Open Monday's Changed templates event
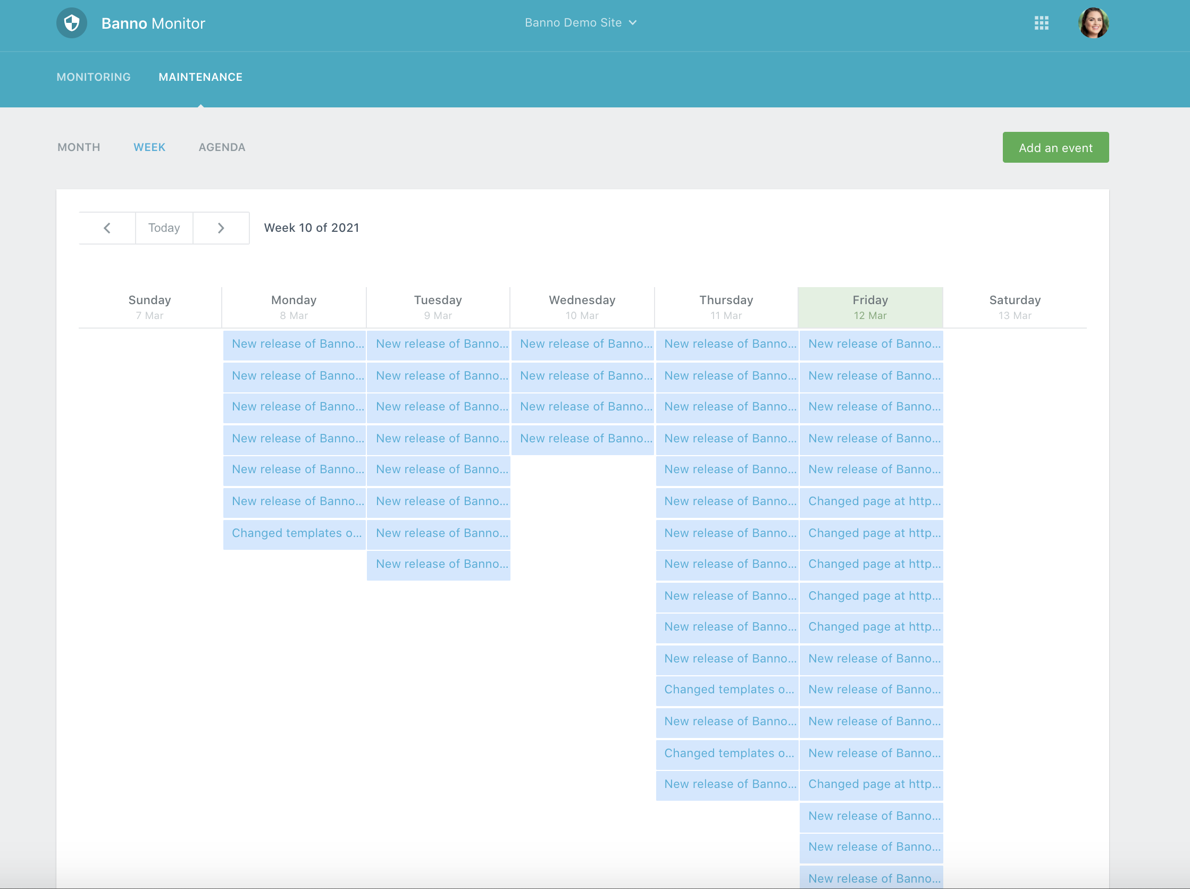 tap(295, 533)
